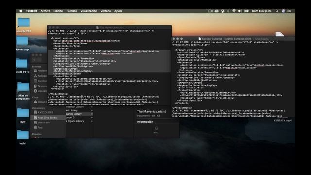Click the cloud status icon in menu bar
311x175 pixels.
tap(217, 11)
